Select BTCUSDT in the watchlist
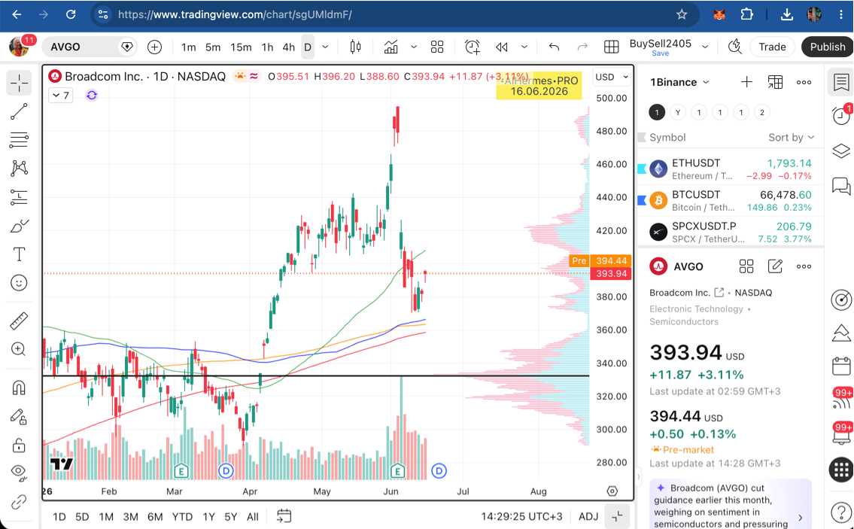 [731, 200]
